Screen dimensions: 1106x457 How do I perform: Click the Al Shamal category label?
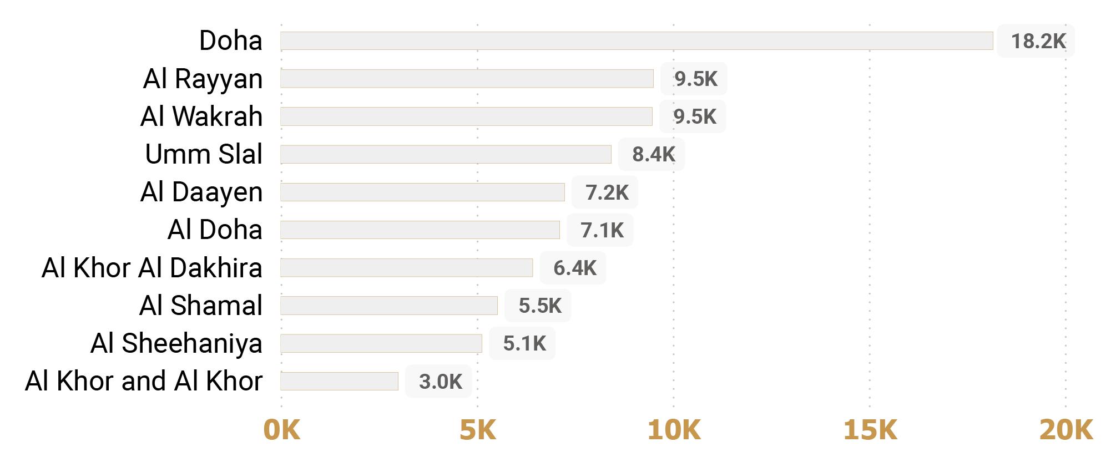coord(201,306)
